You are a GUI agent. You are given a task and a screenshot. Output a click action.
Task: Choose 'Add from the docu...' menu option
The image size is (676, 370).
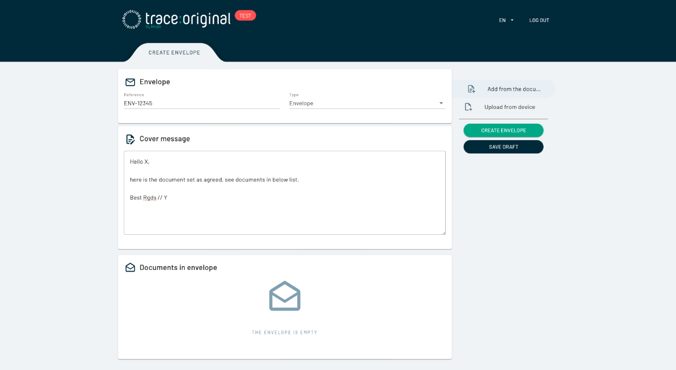point(514,89)
